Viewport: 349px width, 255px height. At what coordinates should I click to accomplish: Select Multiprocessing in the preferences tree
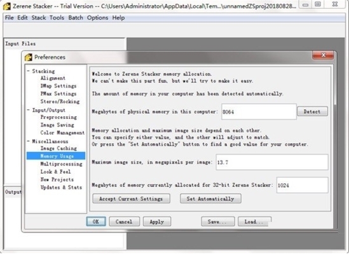61,164
